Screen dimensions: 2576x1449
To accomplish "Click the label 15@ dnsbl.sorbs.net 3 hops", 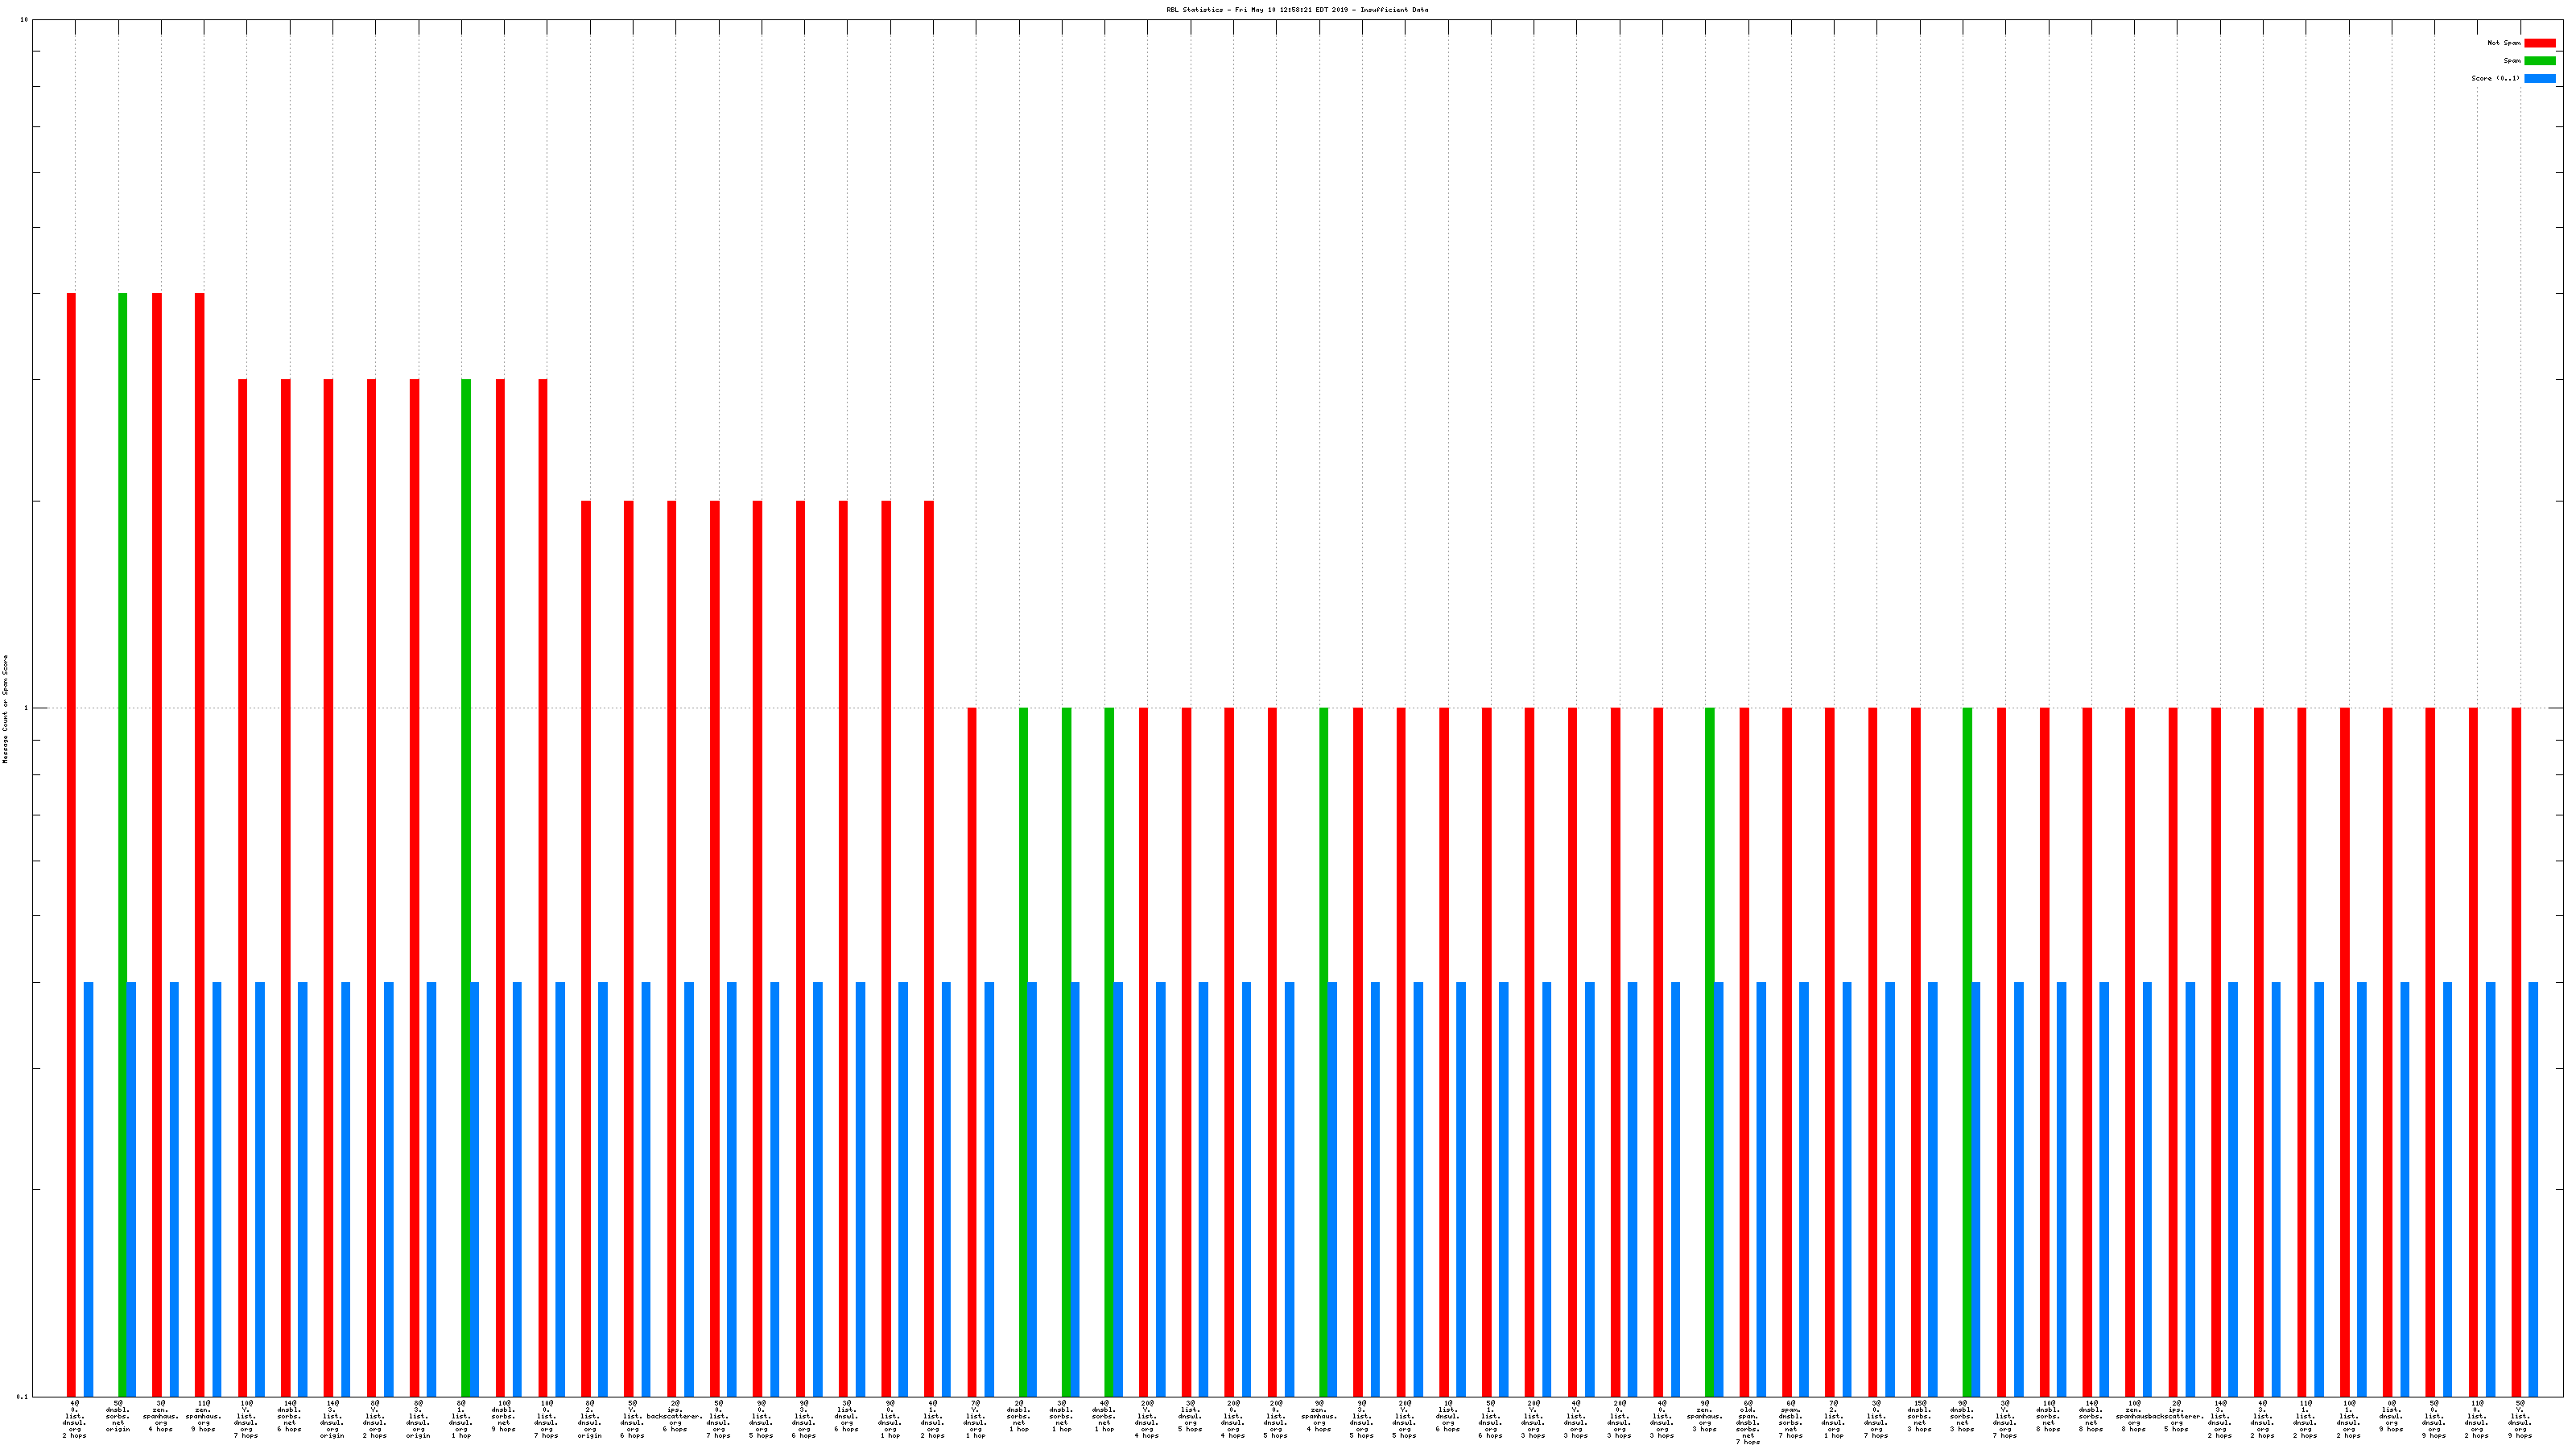I will [x=1919, y=1416].
